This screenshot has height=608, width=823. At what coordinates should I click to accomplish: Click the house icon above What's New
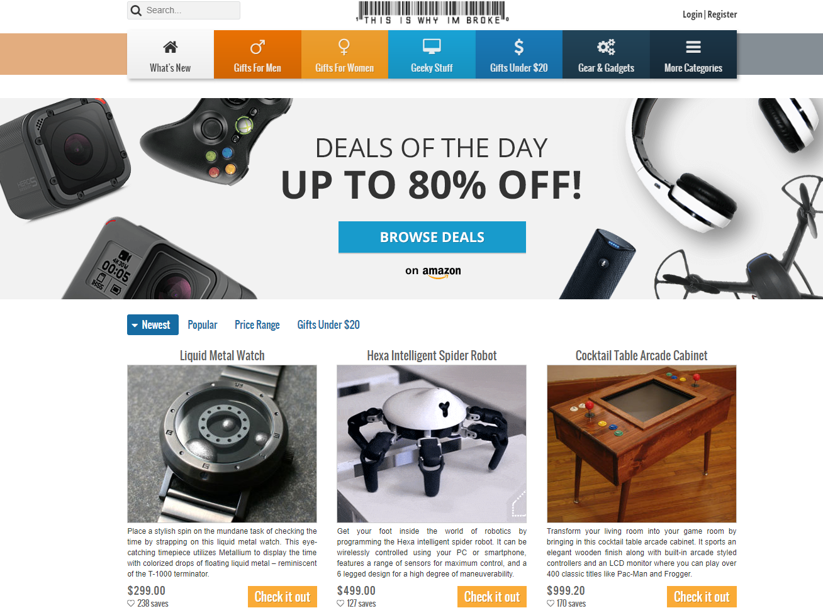(170, 47)
